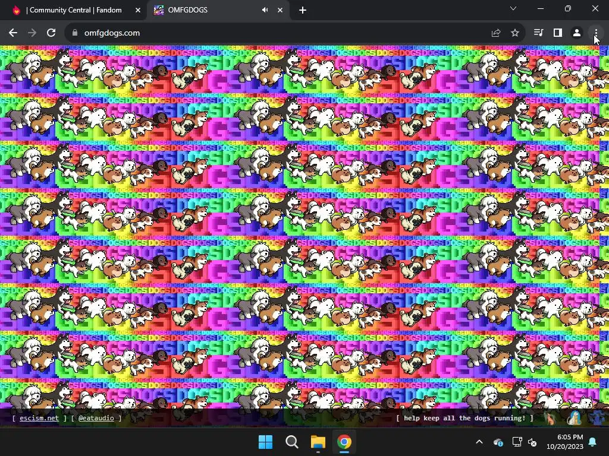
Task: Select the OMFGDOGS tab
Action: point(218,10)
